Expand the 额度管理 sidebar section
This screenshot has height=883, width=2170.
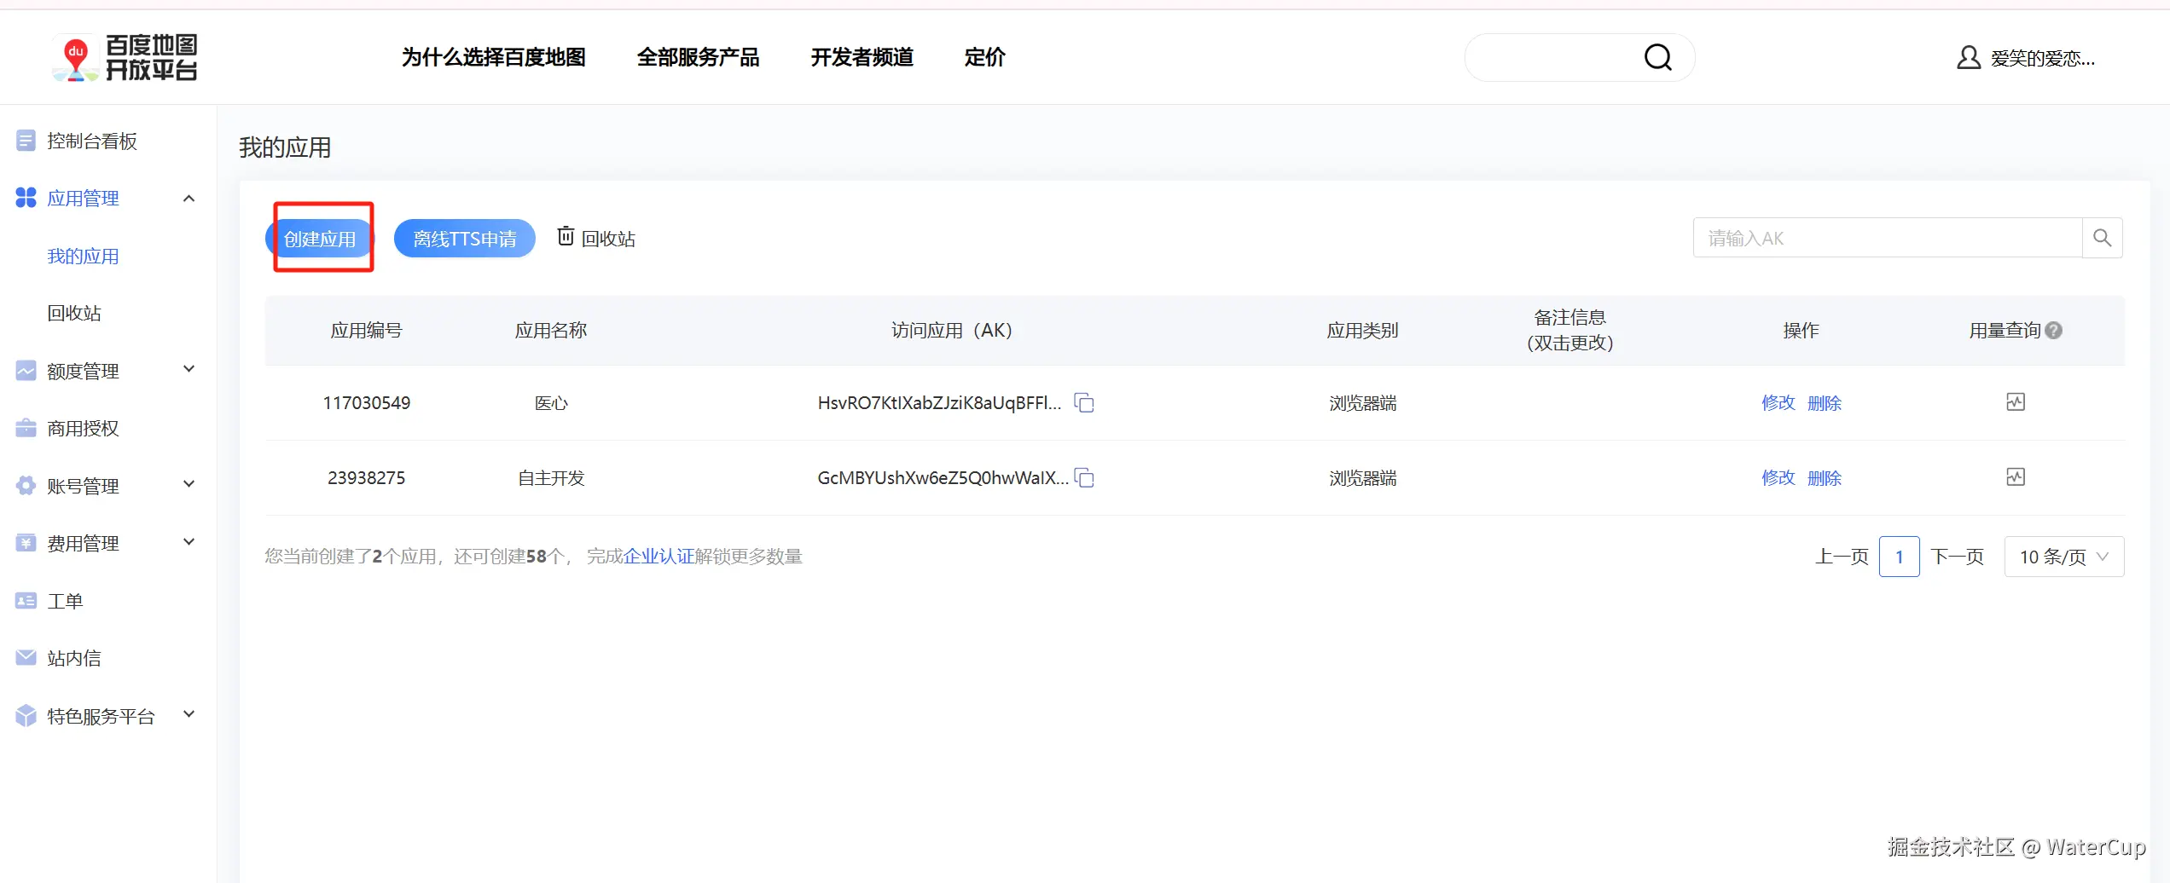189,369
